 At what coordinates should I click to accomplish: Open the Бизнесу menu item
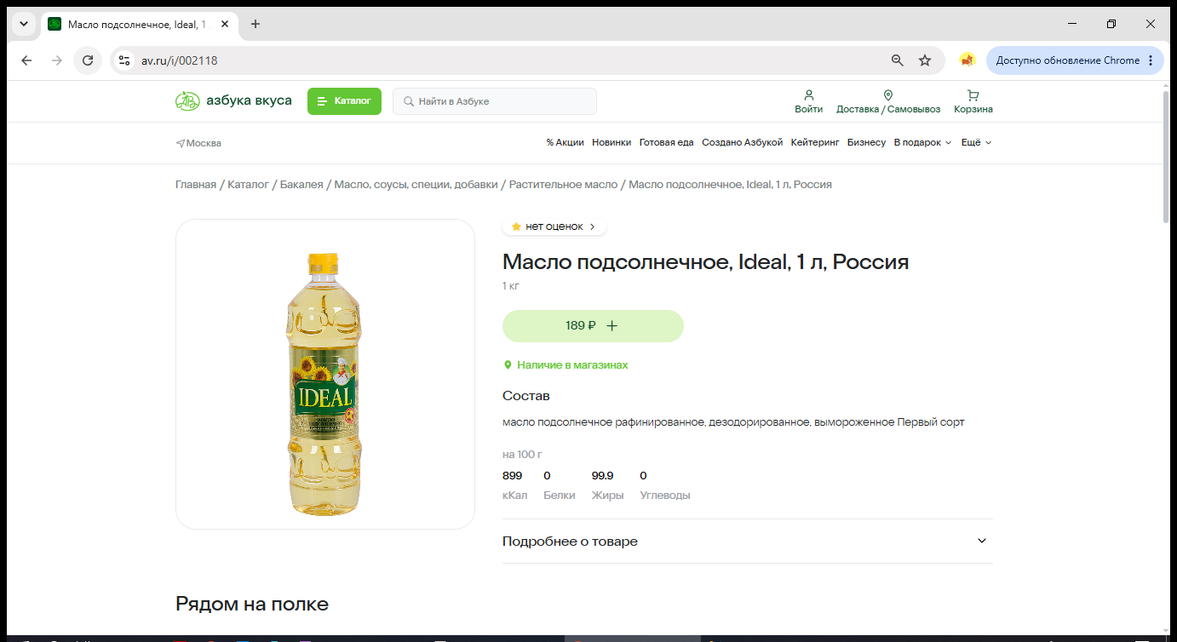[867, 143]
